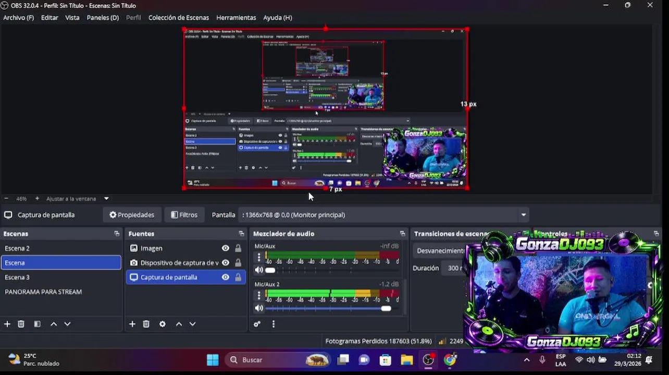Open advanced audio properties gears icon
Image resolution: width=669 pixels, height=375 pixels.
click(x=257, y=324)
